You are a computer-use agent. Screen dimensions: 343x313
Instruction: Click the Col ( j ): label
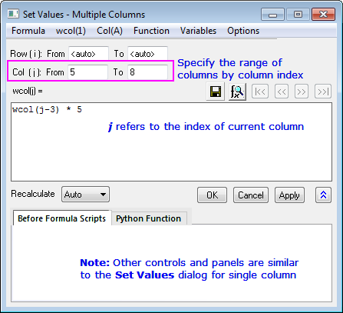27,72
